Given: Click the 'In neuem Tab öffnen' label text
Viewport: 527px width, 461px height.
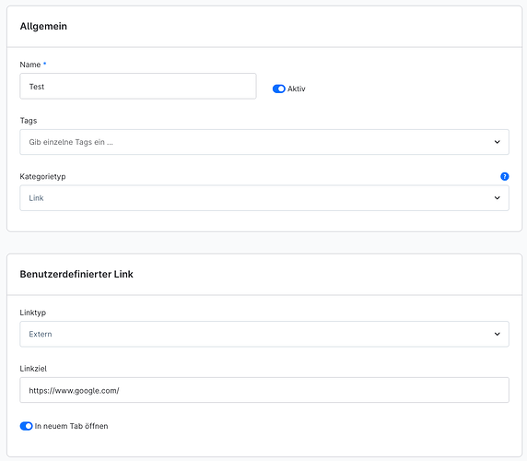Looking at the screenshot, I should [71, 426].
